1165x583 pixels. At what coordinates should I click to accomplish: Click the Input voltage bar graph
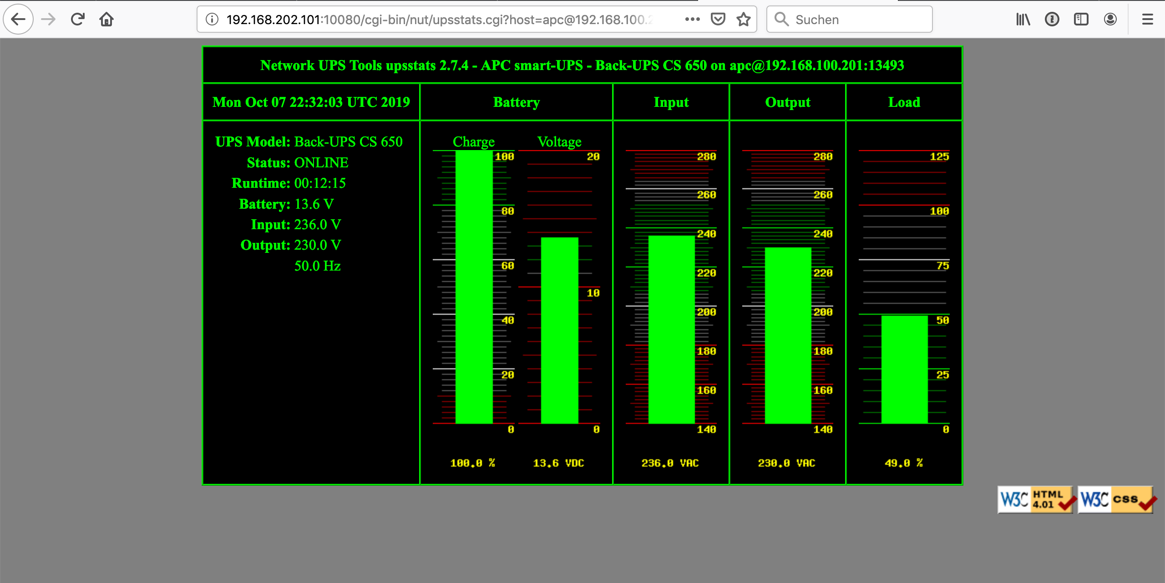pos(671,329)
